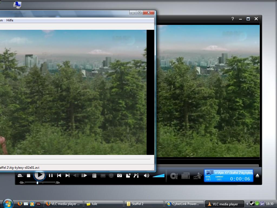The height and width of the screenshot is (208, 277).
Task: Click the FILE source icon in display
Action: pos(210,172)
